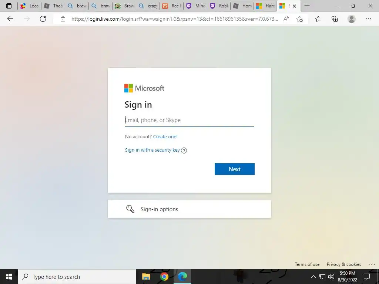Image resolution: width=379 pixels, height=284 pixels.
Task: Open the Terms of use link
Action: pyautogui.click(x=307, y=264)
